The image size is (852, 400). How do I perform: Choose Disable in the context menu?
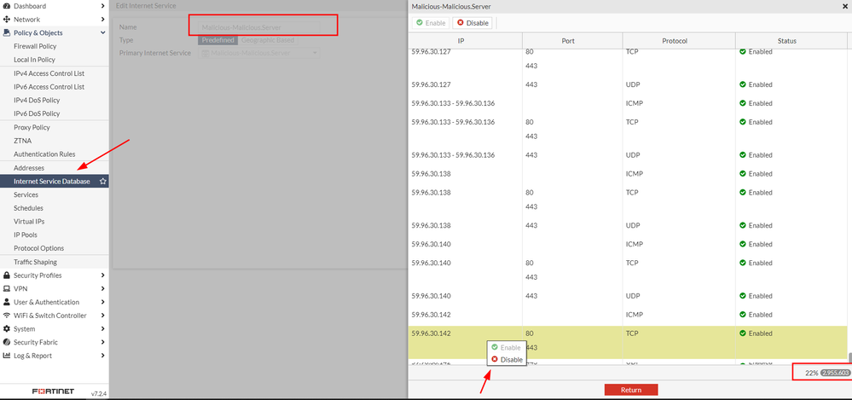tap(507, 360)
